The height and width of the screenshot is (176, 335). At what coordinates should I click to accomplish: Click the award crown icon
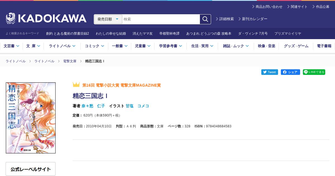tap(76, 85)
